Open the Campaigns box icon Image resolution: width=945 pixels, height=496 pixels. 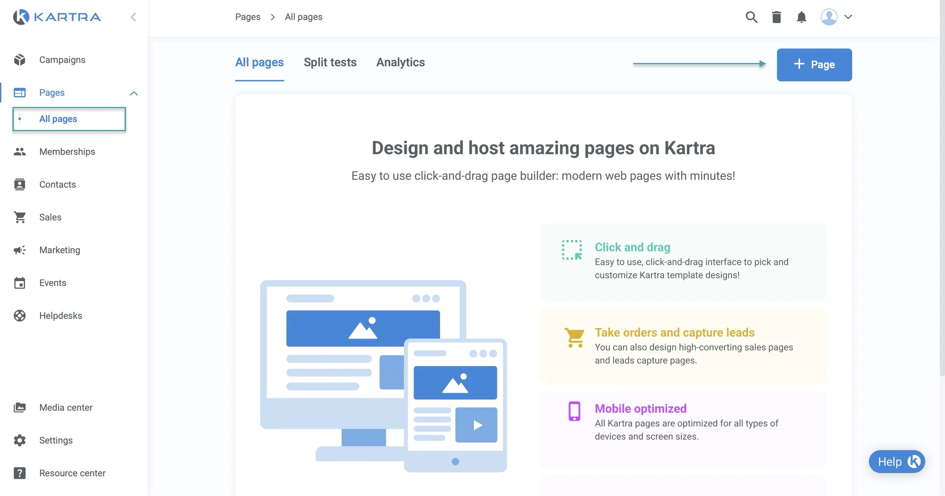click(x=20, y=60)
